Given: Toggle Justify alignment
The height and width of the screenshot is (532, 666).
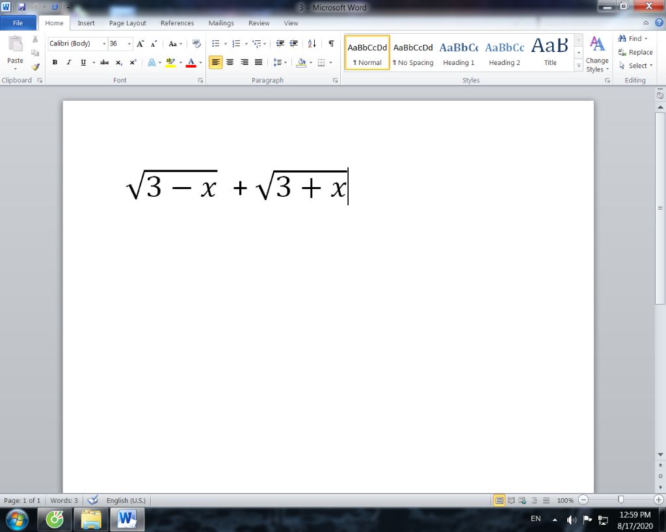Looking at the screenshot, I should click(258, 62).
